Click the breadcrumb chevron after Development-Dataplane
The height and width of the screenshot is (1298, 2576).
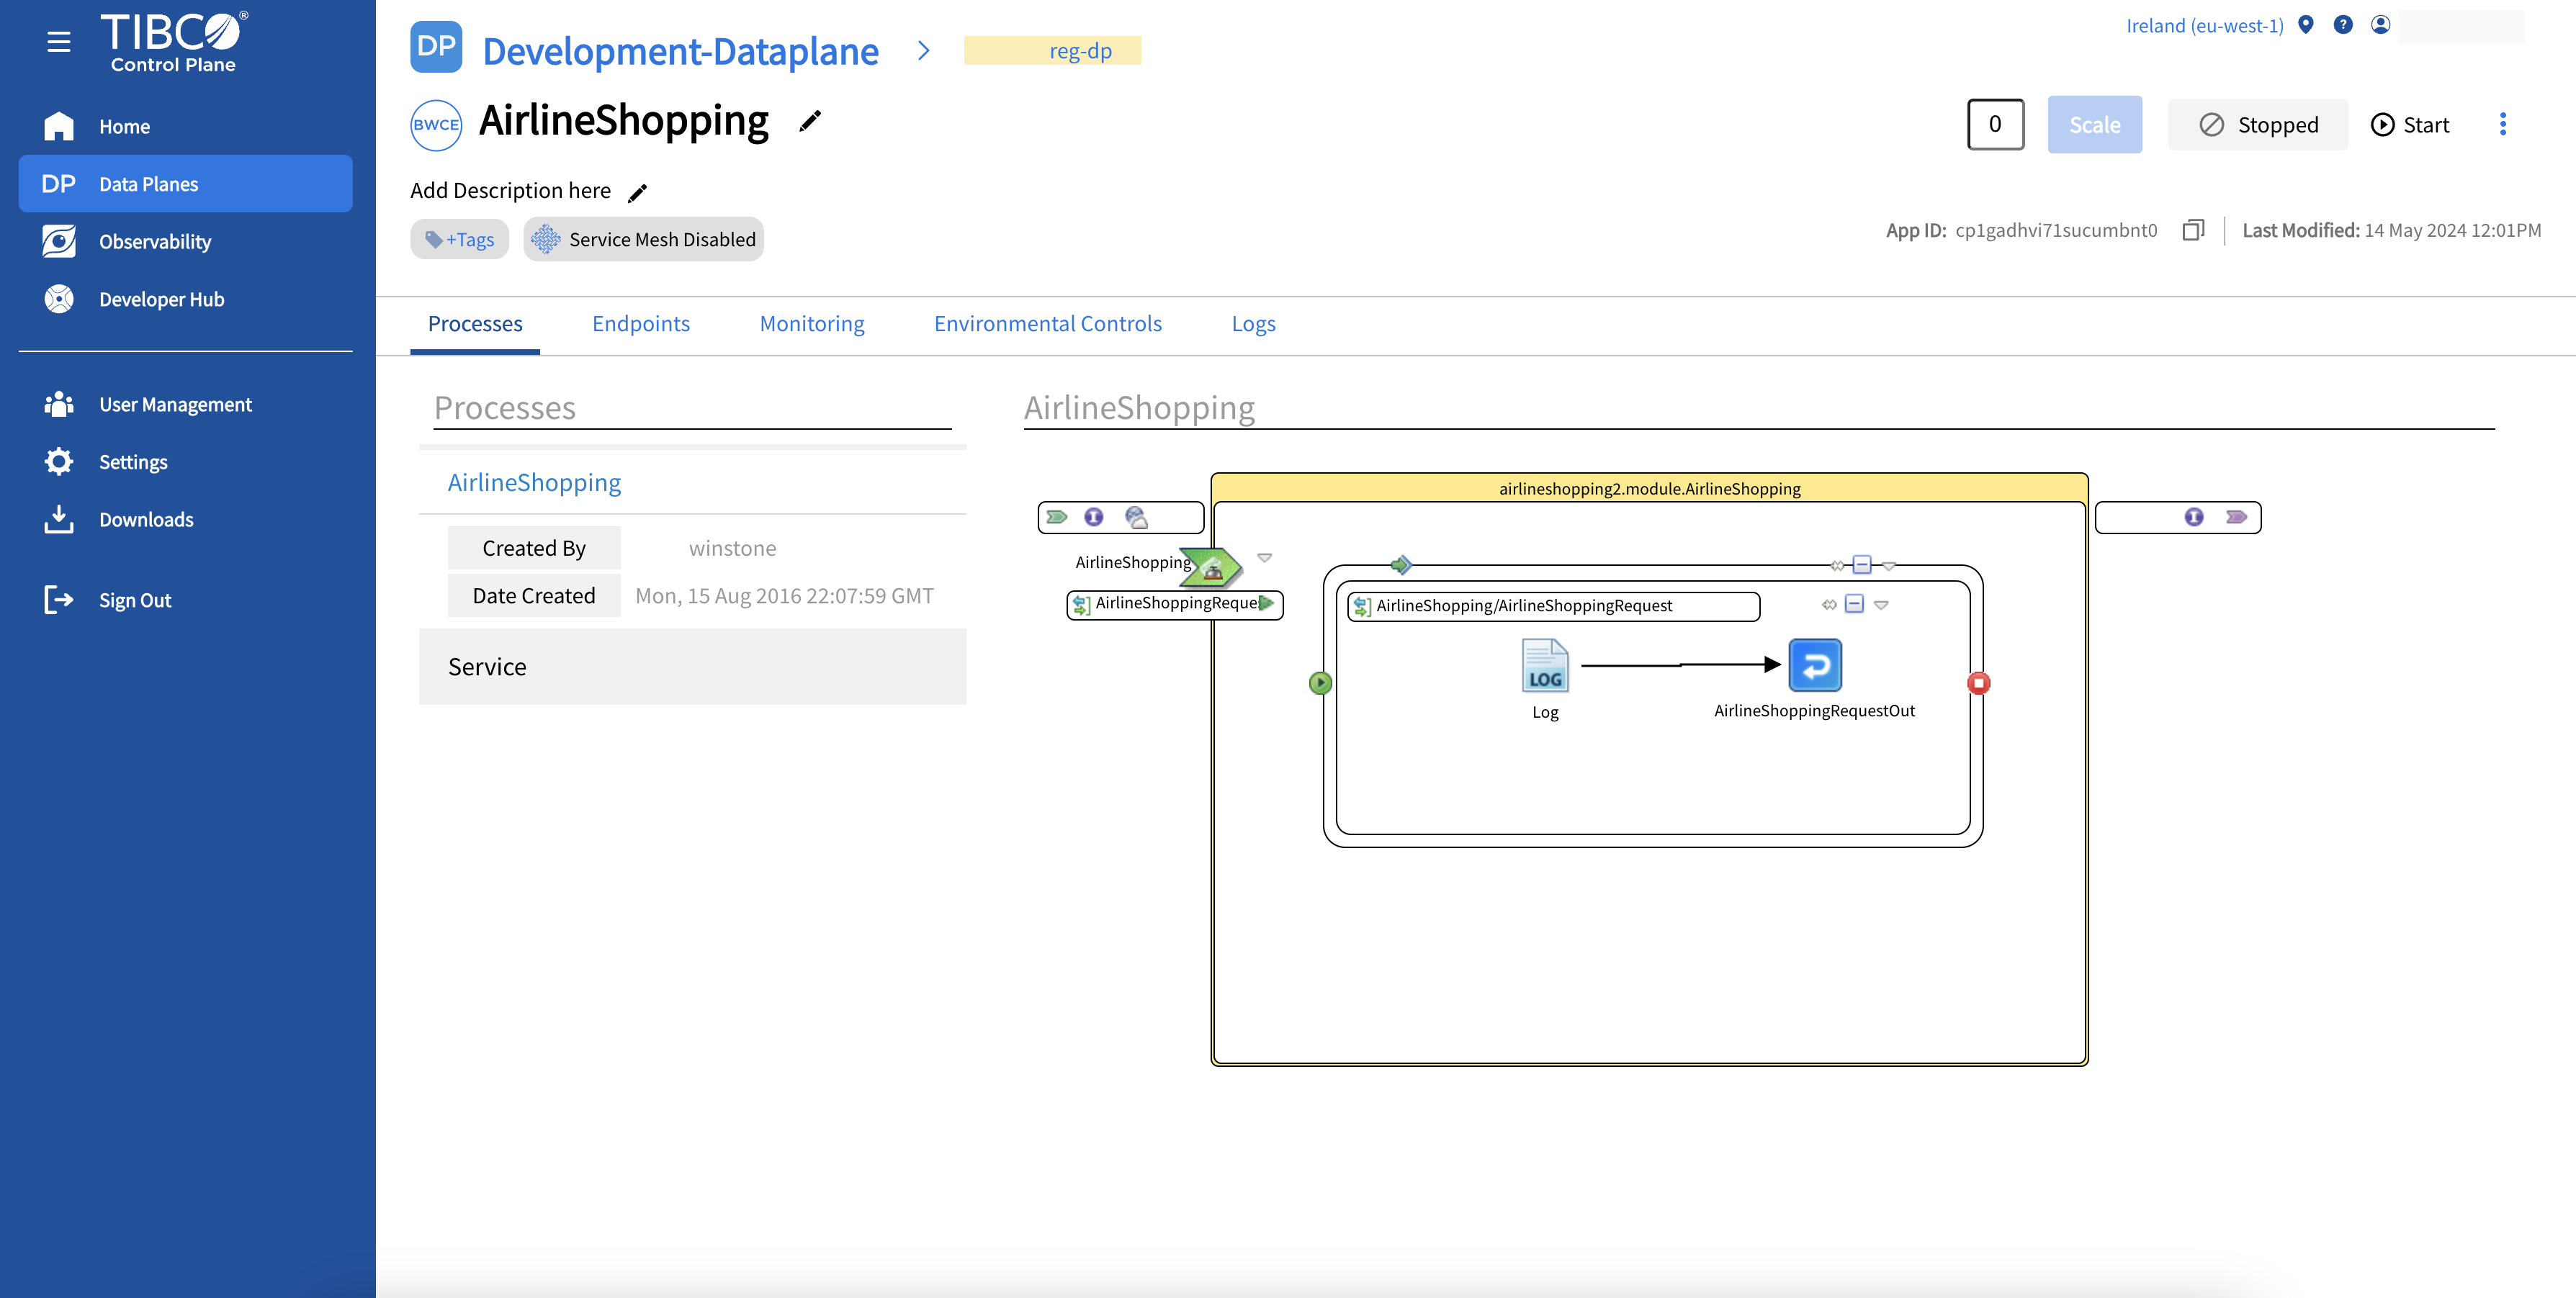(923, 51)
